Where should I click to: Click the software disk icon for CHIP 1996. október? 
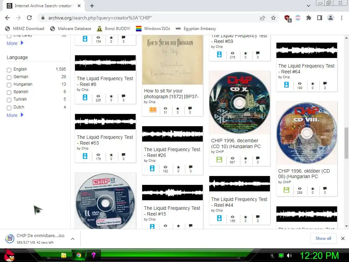point(286,190)
